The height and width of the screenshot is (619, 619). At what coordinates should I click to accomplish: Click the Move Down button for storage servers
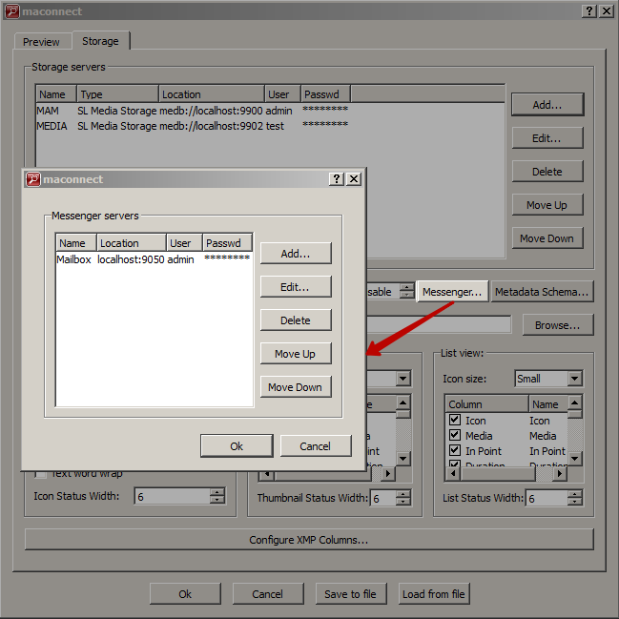click(x=547, y=238)
